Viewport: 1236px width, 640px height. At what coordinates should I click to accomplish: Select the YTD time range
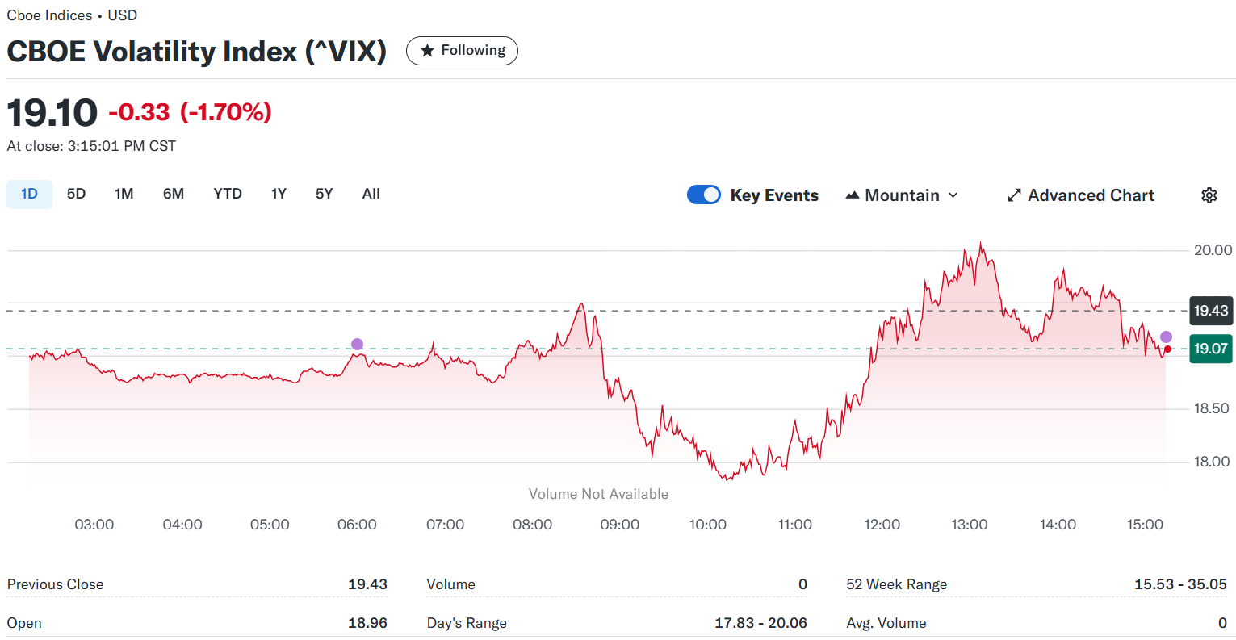(x=228, y=195)
